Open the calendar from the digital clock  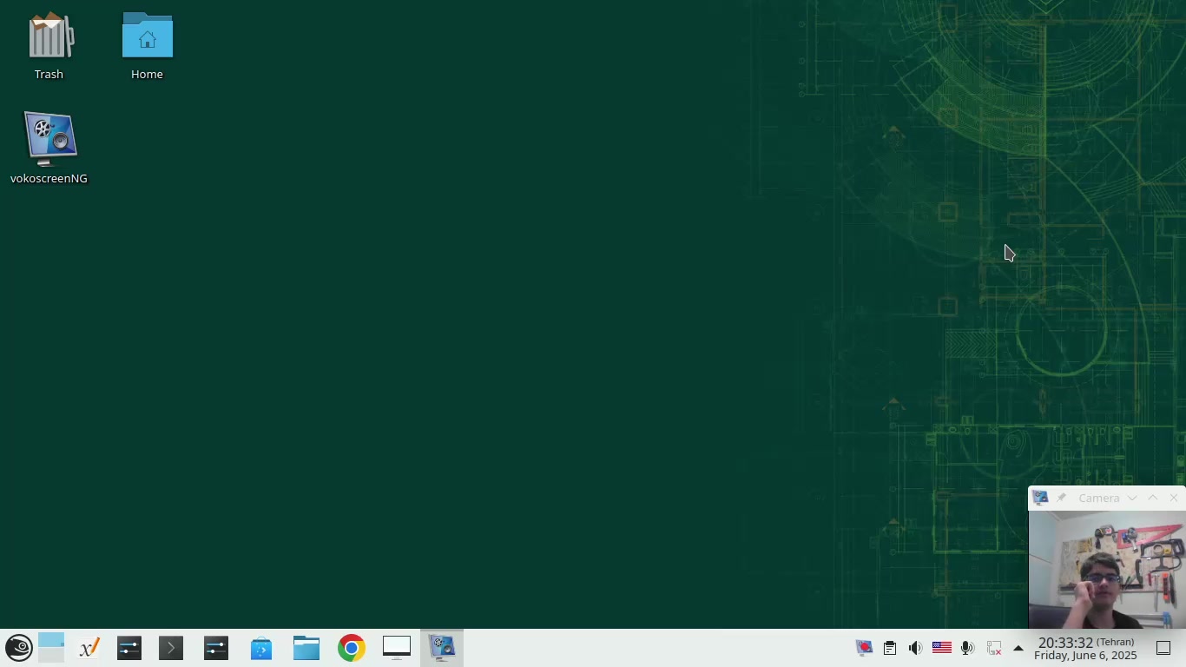pos(1086,648)
